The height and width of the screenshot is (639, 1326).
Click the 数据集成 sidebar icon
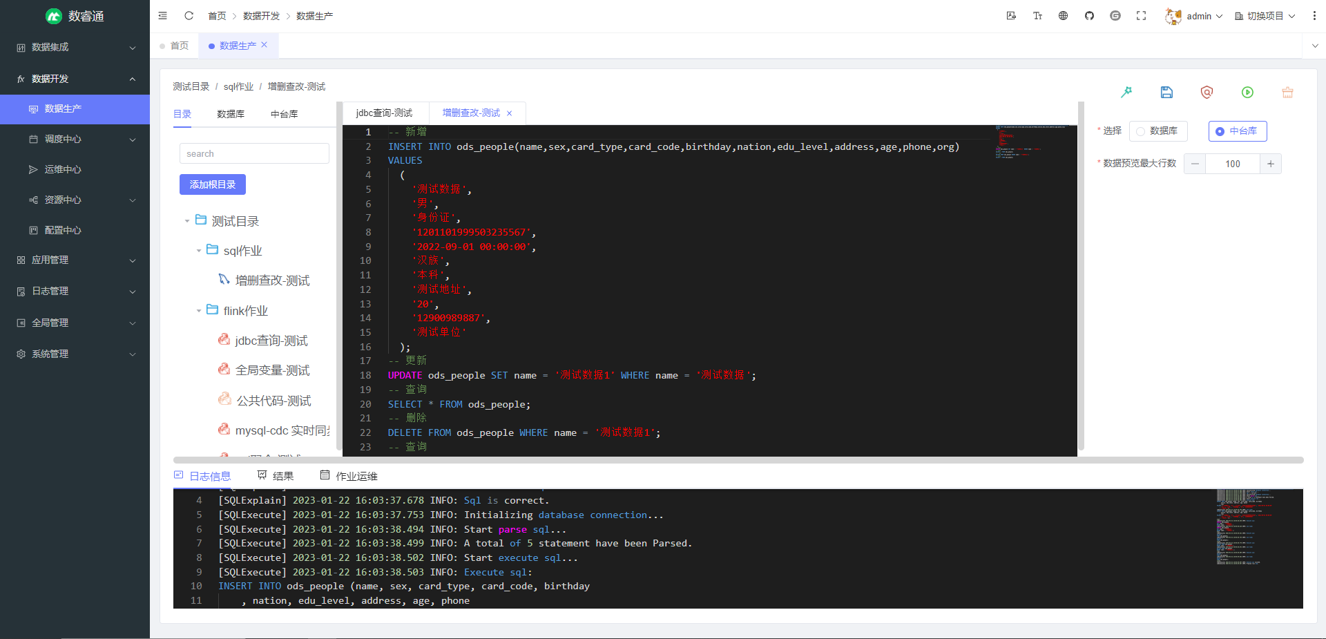tap(21, 48)
